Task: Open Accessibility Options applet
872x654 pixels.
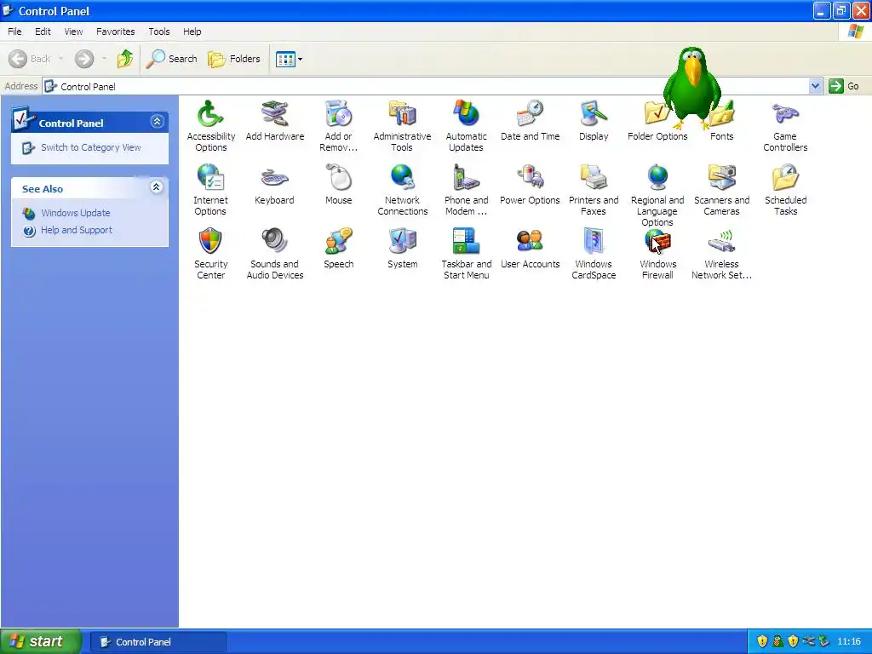Action: pyautogui.click(x=210, y=126)
